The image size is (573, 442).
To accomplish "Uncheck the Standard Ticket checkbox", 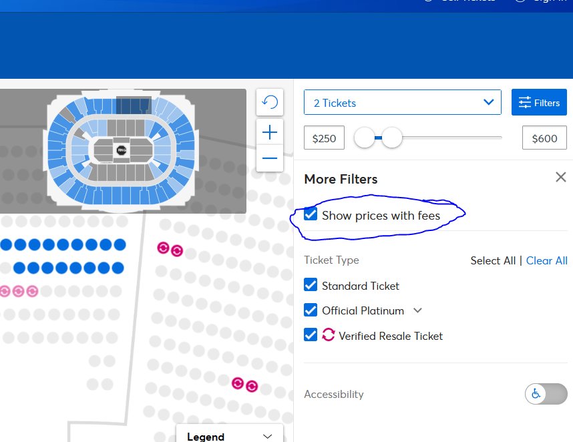I will click(311, 284).
